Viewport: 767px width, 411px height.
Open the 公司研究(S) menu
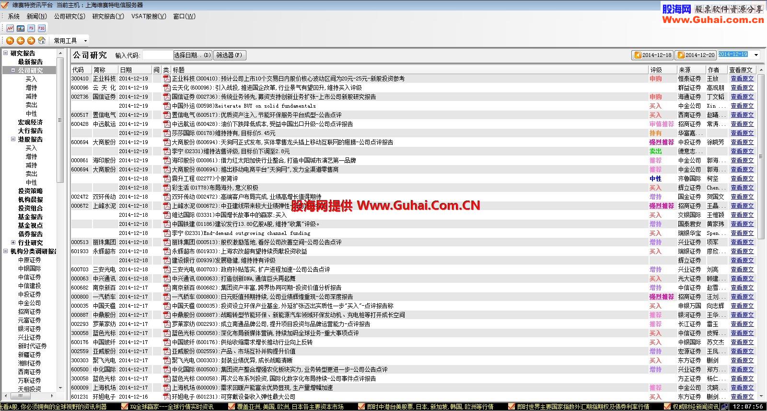tap(70, 16)
